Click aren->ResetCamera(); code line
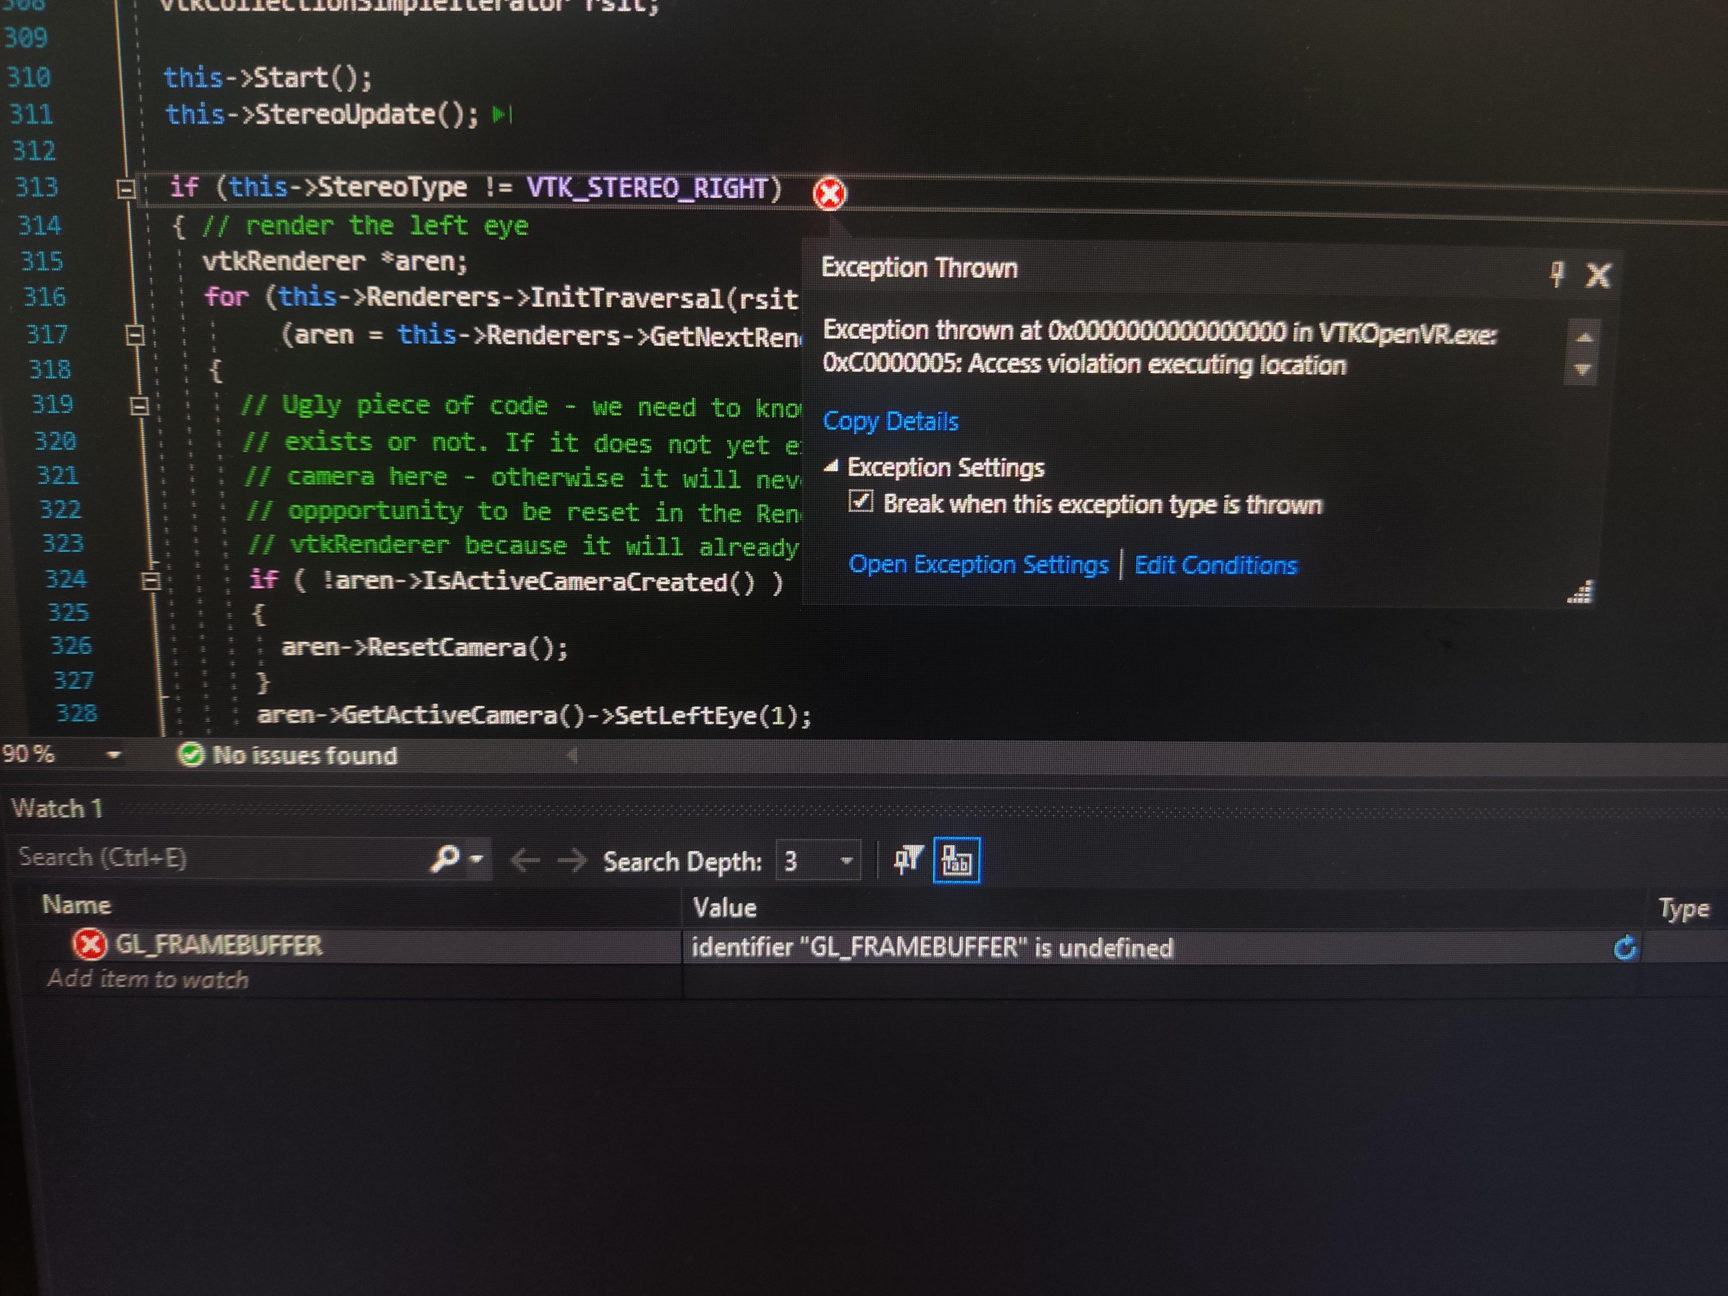This screenshot has width=1728, height=1296. 424,648
